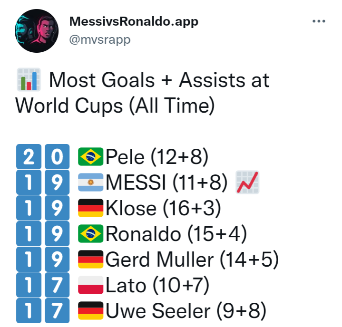Screen dimensions: 342x327
Task: Click the bar chart emoji before the title
Action: 29,79
